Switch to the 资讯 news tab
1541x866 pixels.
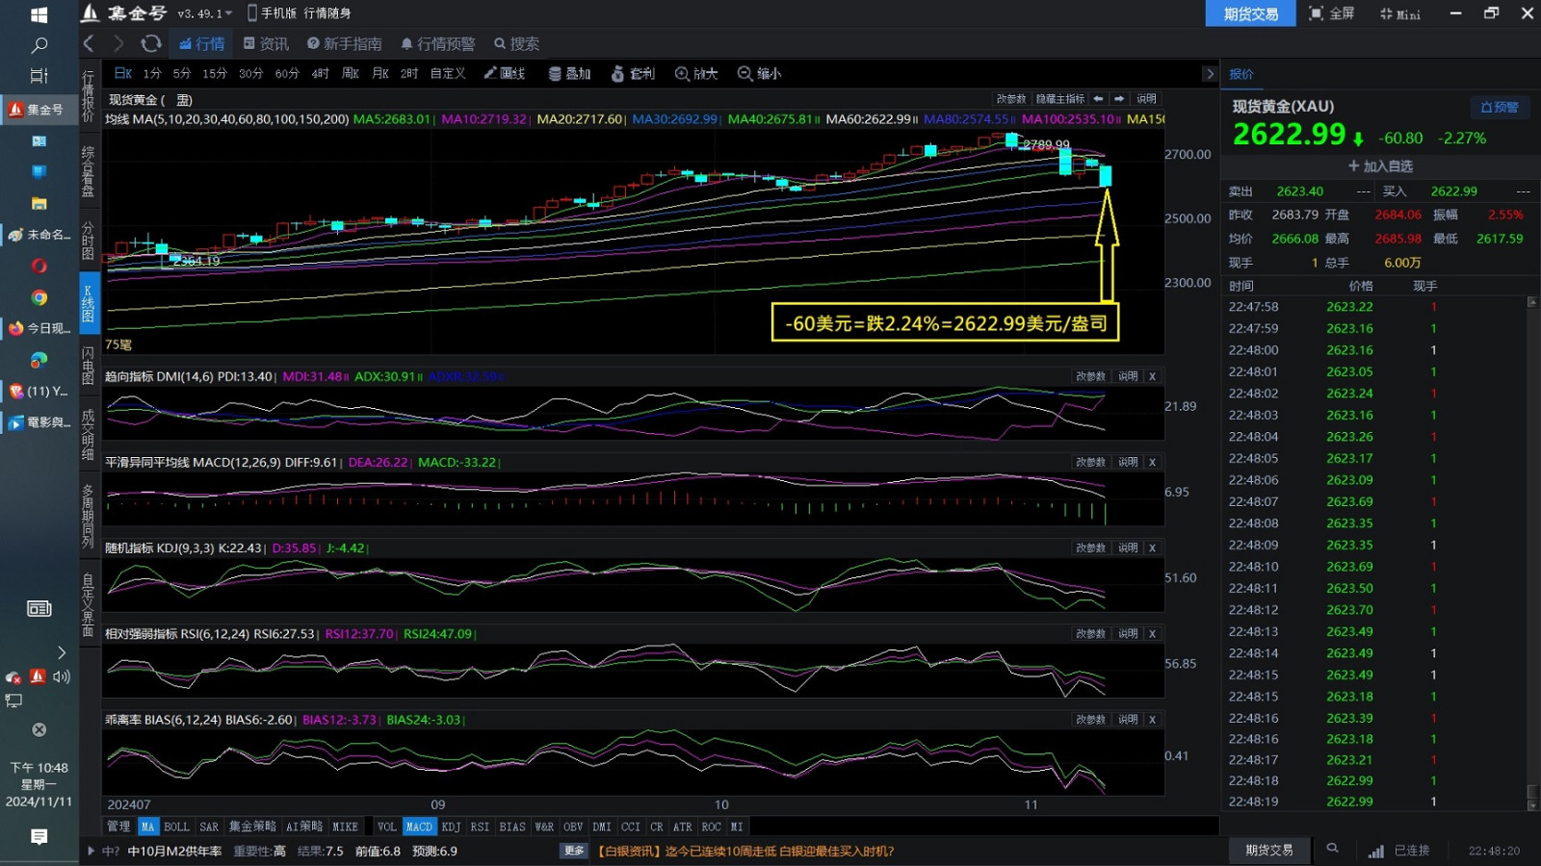[x=266, y=43]
